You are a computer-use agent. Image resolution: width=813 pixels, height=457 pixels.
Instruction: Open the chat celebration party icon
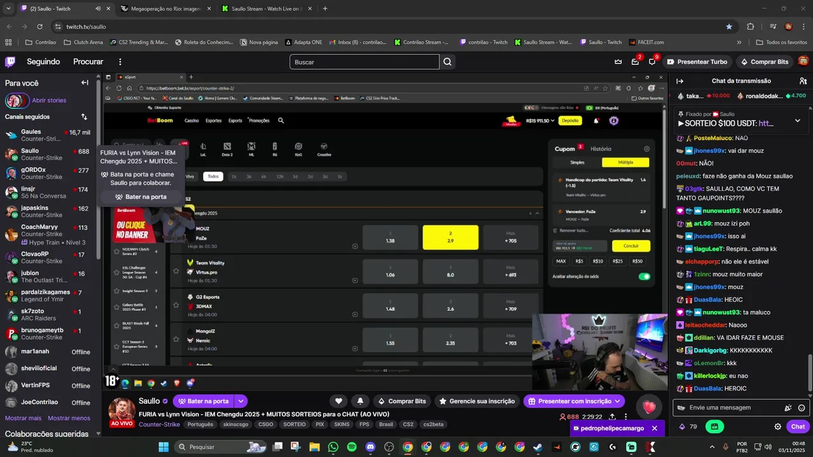[x=788, y=408]
